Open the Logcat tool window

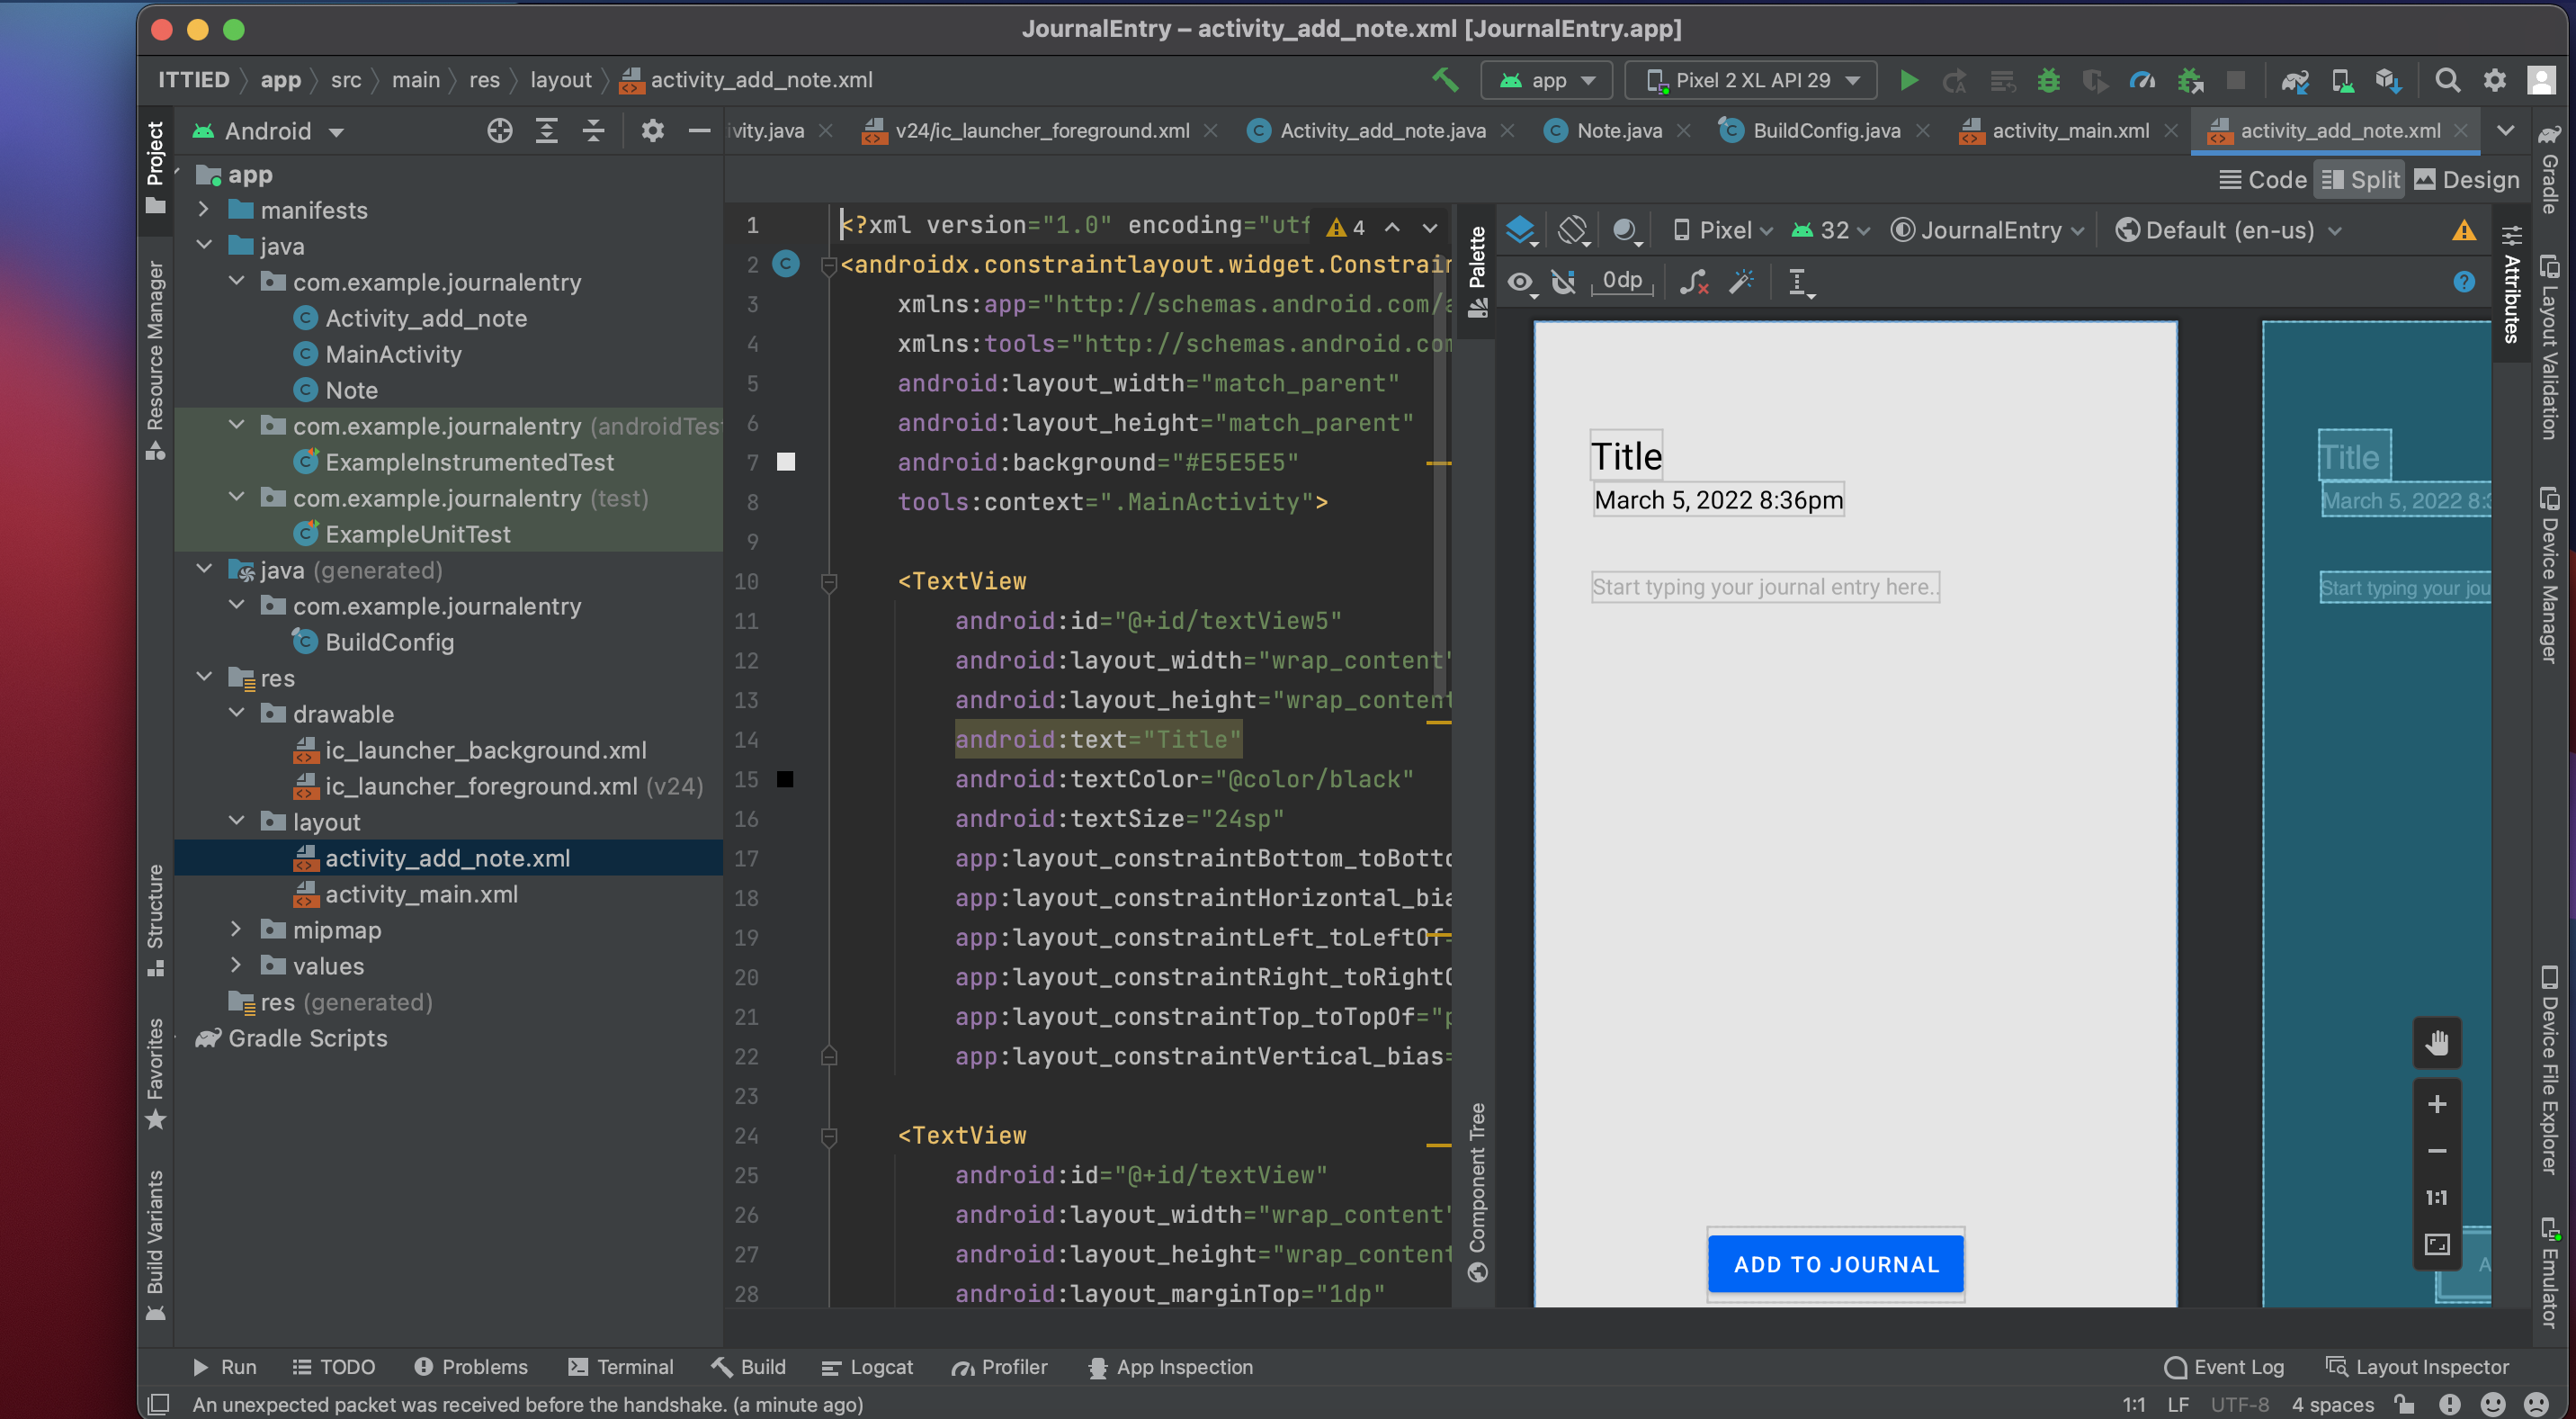[867, 1367]
